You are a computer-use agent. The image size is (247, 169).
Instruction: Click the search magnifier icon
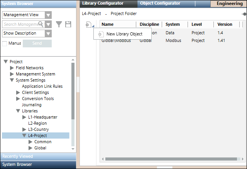click(x=41, y=24)
